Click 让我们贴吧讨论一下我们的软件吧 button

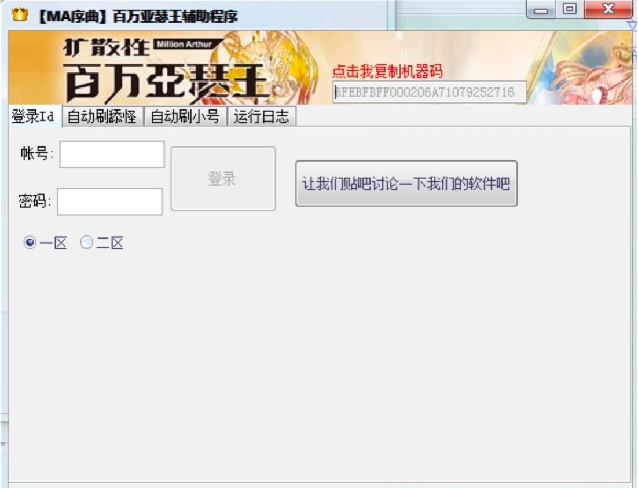click(406, 183)
